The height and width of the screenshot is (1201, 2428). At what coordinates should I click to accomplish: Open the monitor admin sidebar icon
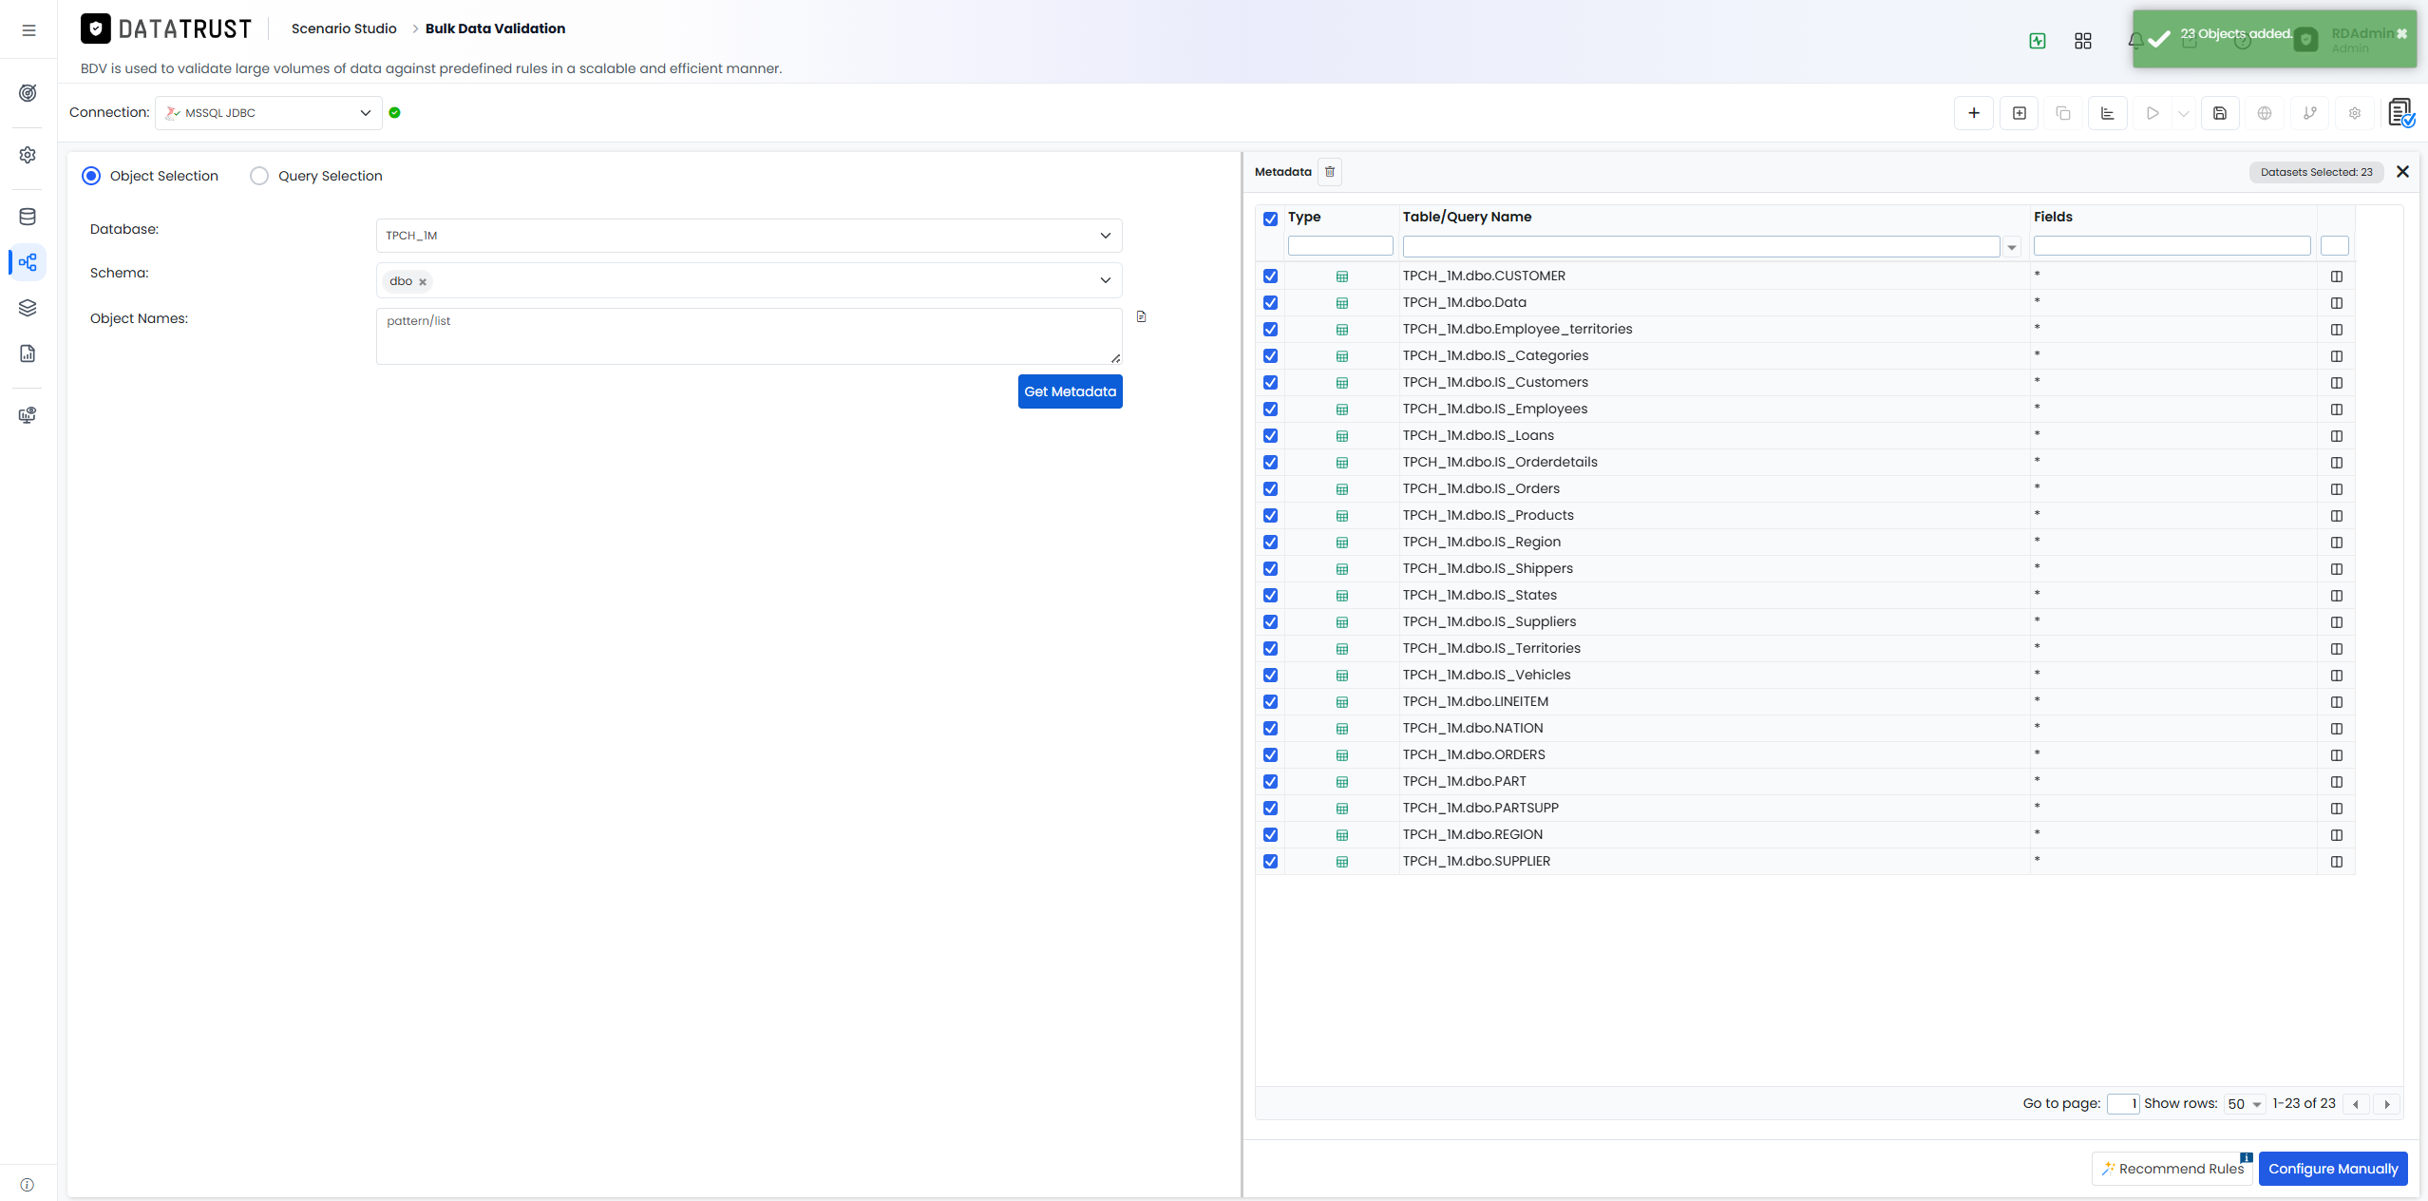click(28, 415)
